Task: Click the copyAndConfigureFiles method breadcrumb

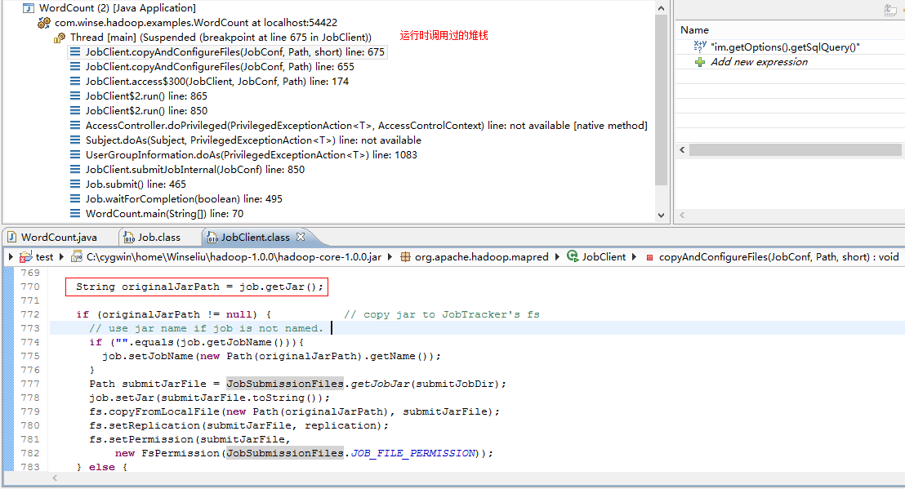Action: [778, 257]
